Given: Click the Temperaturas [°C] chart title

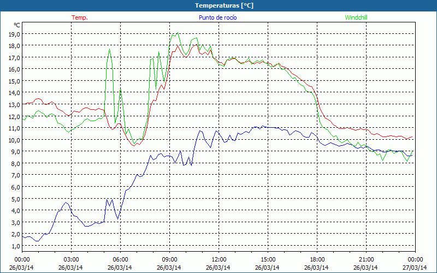Looking at the screenshot, I should (x=225, y=5).
